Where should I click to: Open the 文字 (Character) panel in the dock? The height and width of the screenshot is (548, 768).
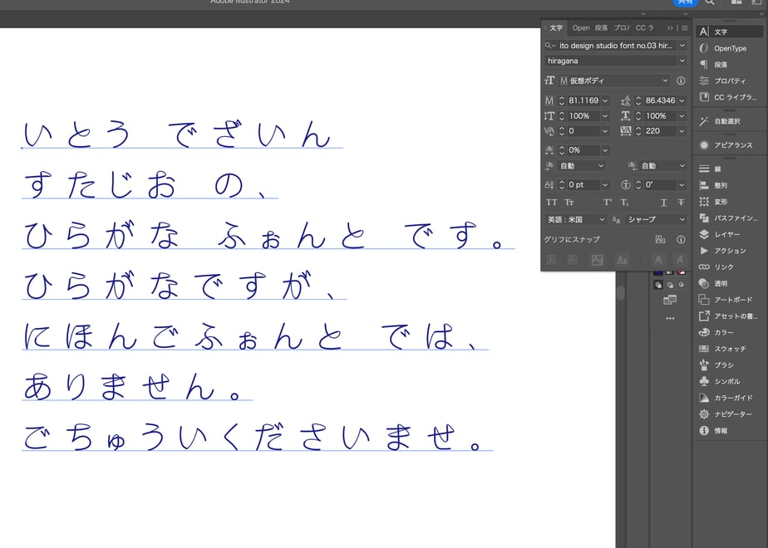729,32
